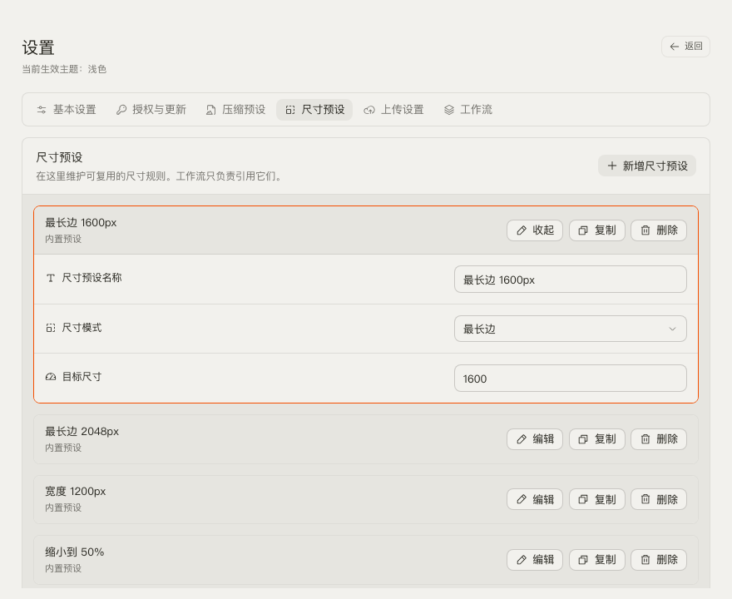This screenshot has height=599, width=732.
Task: Switch to the 授权与更新 tab
Action: pyautogui.click(x=151, y=110)
